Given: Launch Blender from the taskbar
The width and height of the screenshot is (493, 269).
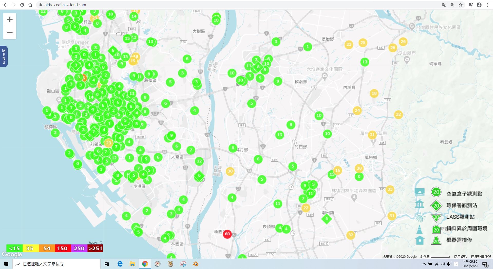Looking at the screenshot, I should [195, 264].
